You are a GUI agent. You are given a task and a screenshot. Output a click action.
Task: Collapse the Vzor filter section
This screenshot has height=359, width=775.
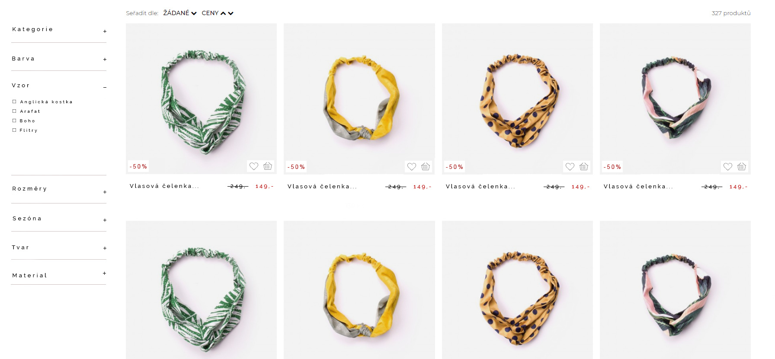pyautogui.click(x=105, y=87)
